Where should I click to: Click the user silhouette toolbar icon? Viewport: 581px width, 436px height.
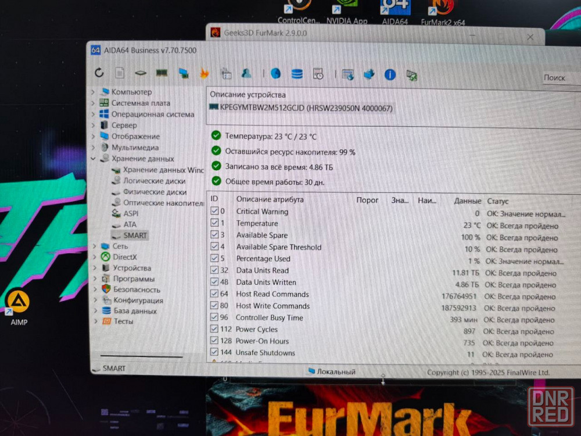click(x=246, y=73)
